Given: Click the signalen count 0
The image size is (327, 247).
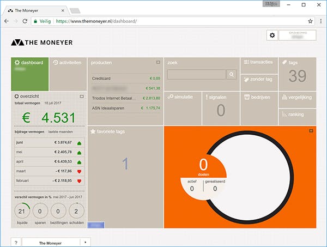Looking at the screenshot, I should tap(221, 110).
